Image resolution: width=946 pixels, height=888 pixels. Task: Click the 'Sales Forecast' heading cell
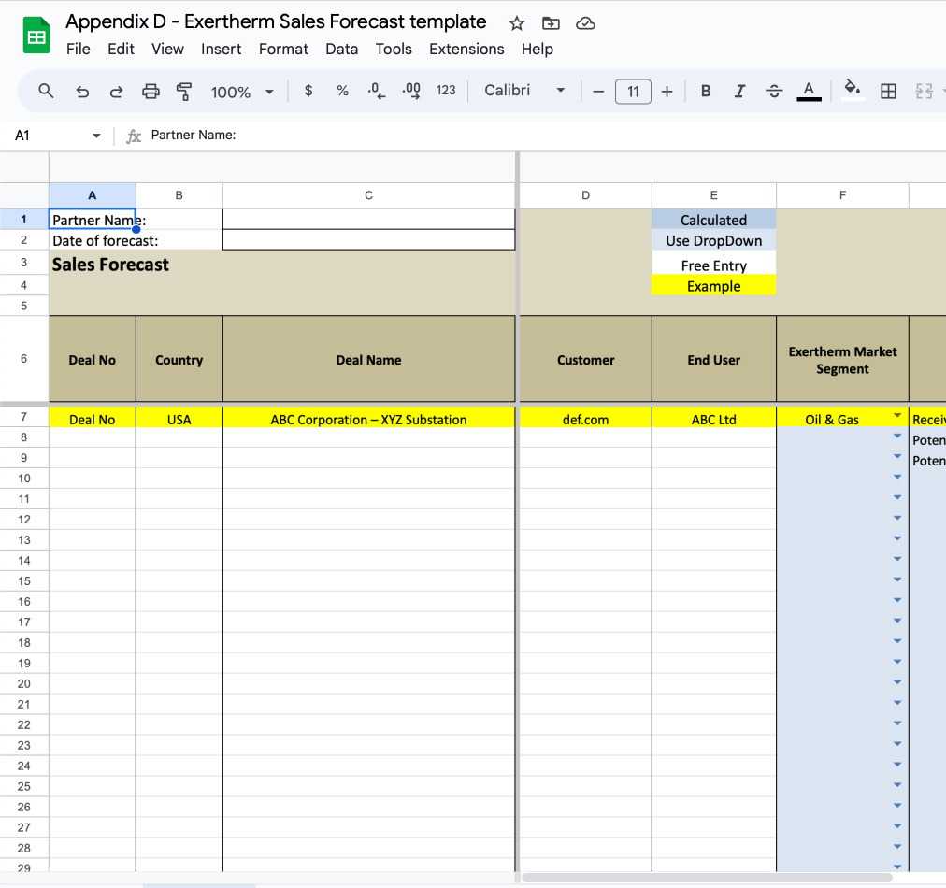(x=110, y=265)
